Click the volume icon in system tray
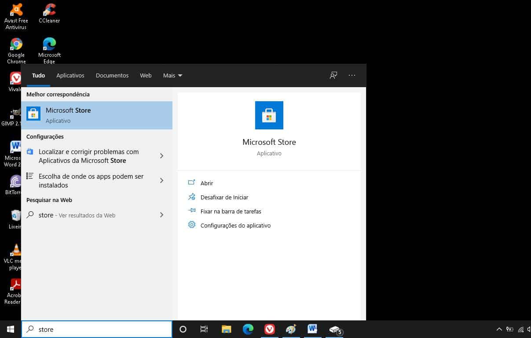The height and width of the screenshot is (338, 531). coord(529,329)
